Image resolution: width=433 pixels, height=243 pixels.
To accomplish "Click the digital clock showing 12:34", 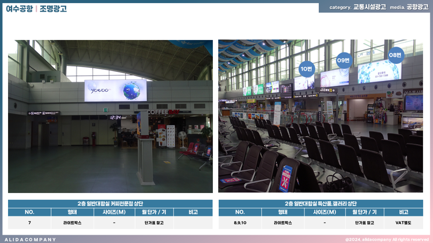I will pyautogui.click(x=115, y=117).
